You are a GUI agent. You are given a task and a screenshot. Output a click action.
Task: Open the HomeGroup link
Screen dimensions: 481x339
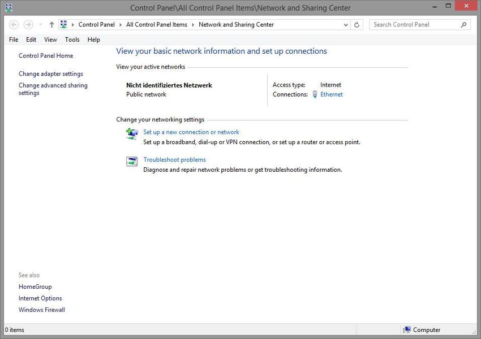pyautogui.click(x=35, y=286)
